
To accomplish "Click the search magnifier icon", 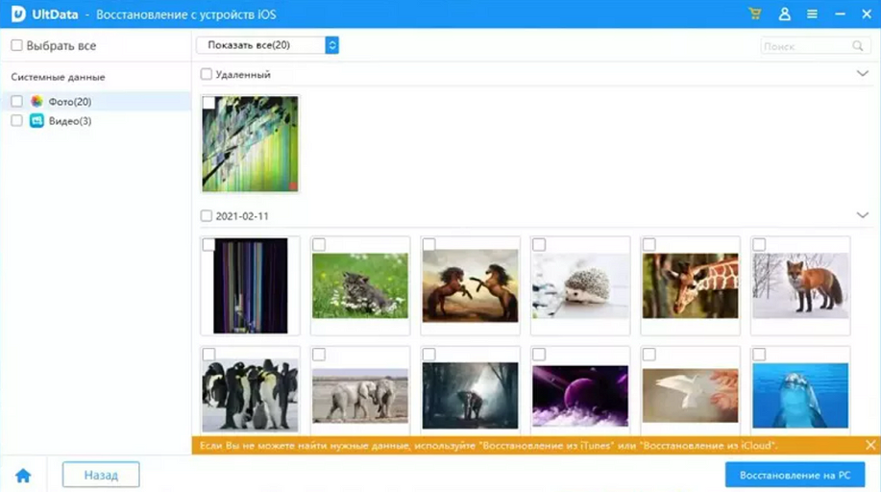I will tap(857, 46).
